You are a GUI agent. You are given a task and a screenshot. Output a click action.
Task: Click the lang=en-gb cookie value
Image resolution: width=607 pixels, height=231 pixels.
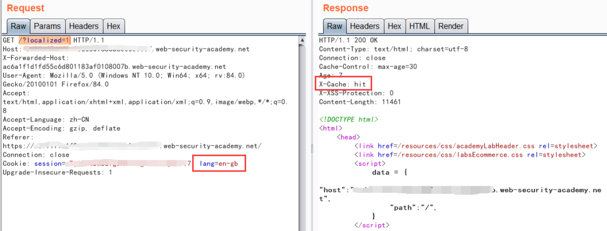[x=219, y=164]
